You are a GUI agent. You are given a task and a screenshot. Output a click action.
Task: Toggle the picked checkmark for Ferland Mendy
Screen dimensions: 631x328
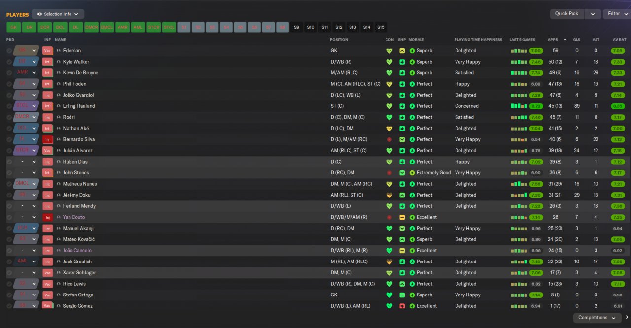[x=9, y=206]
